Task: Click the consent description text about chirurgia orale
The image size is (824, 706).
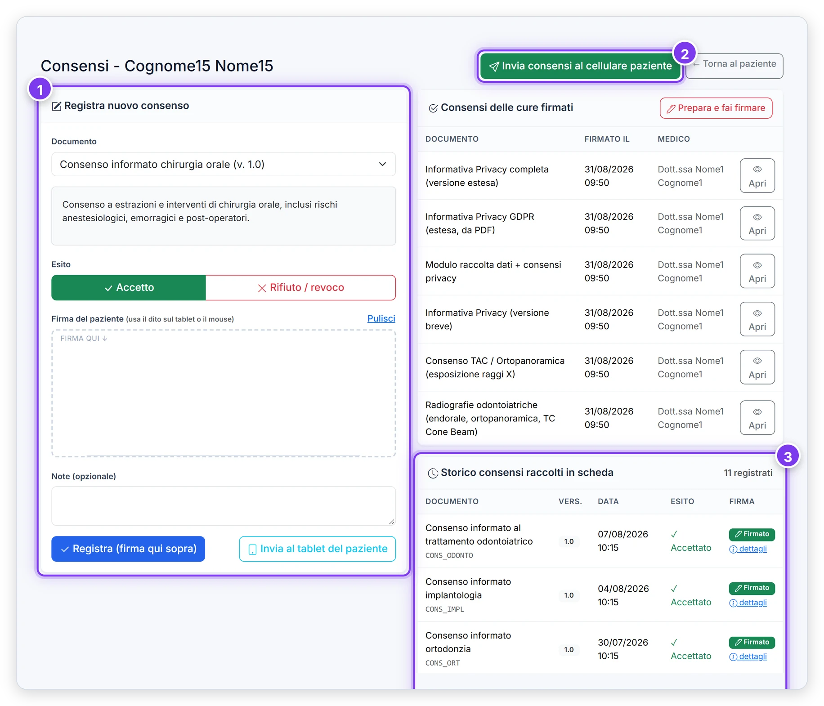Action: point(200,211)
